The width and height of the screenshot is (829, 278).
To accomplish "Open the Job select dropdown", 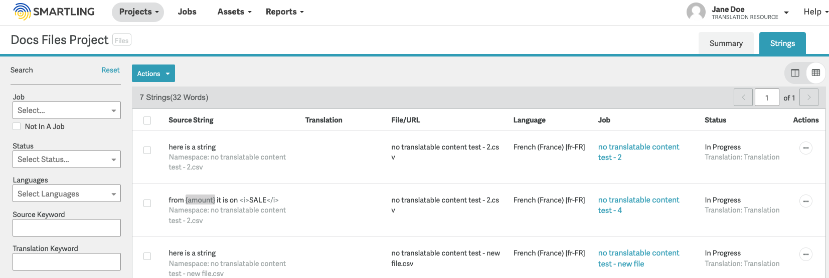I will (x=67, y=110).
